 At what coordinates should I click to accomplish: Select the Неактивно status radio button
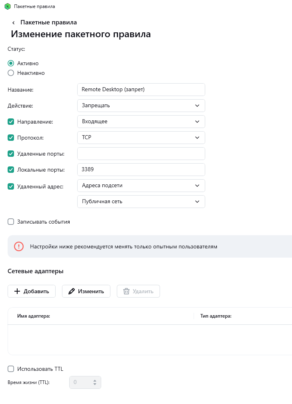click(11, 73)
